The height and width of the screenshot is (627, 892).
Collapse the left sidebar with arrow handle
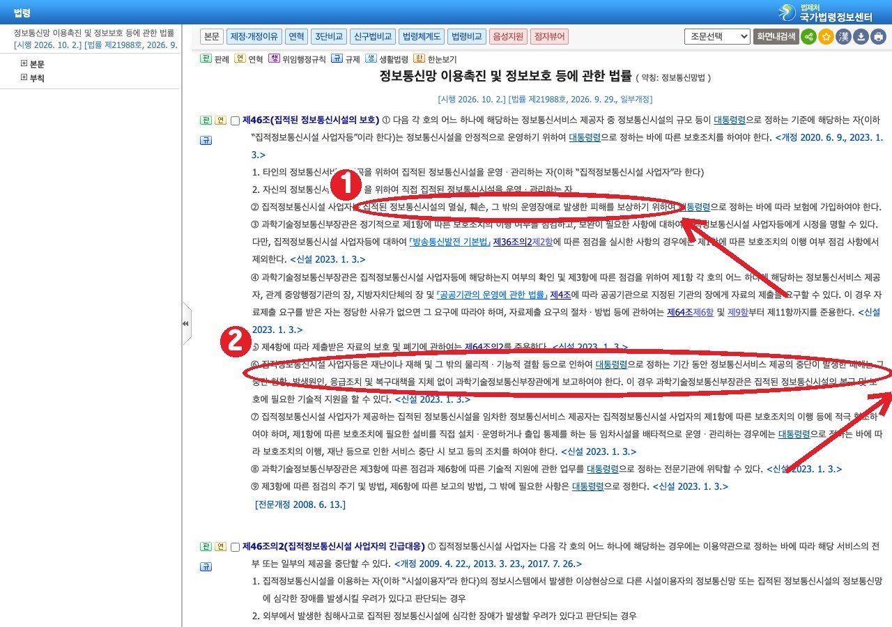186,323
